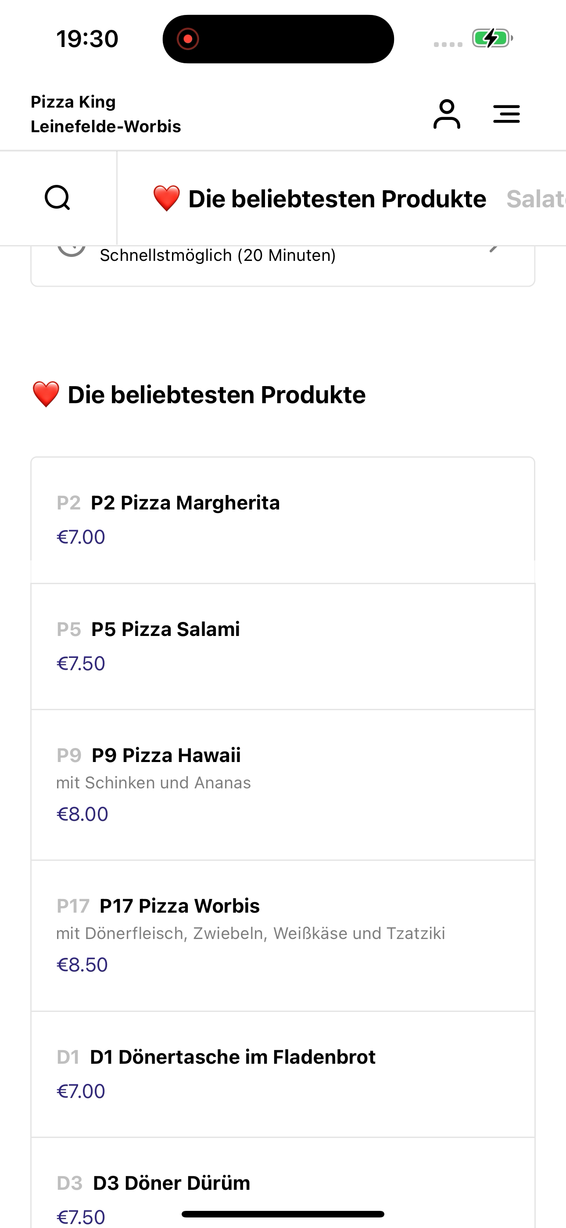Tap the Die beliebtesten Produkte section heading
Screen dimensions: 566x1228
point(216,395)
